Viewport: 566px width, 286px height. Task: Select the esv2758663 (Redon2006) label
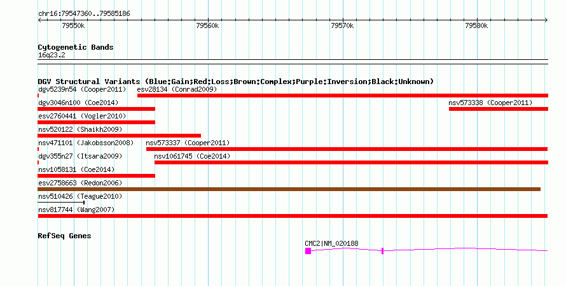point(80,183)
